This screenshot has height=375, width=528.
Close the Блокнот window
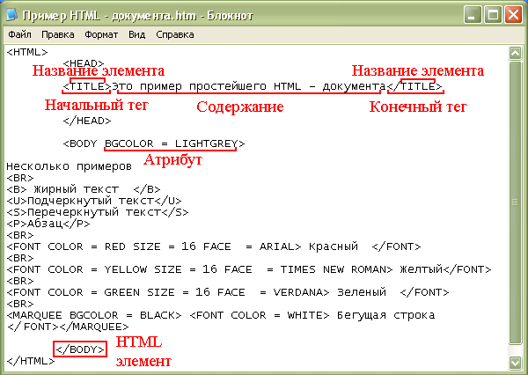pos(513,15)
